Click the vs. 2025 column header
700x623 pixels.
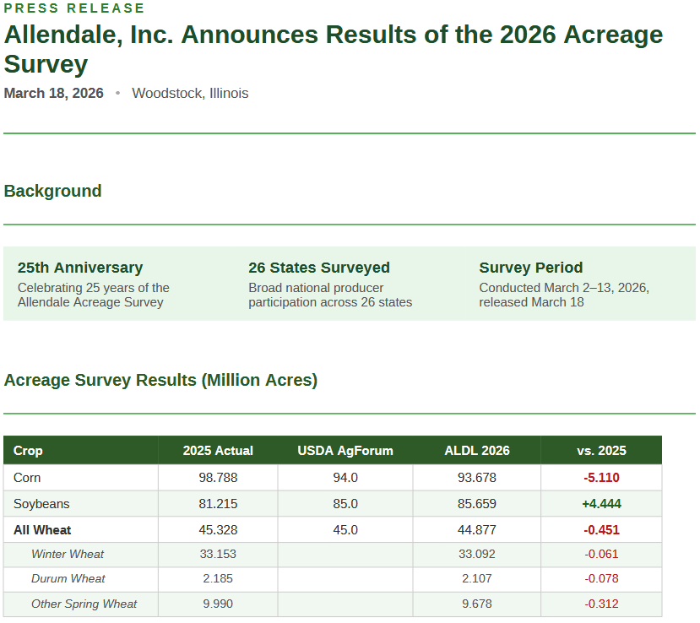click(601, 450)
